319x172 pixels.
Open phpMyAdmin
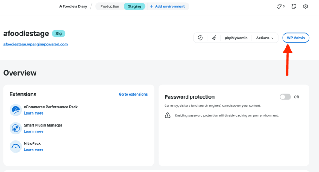click(236, 38)
